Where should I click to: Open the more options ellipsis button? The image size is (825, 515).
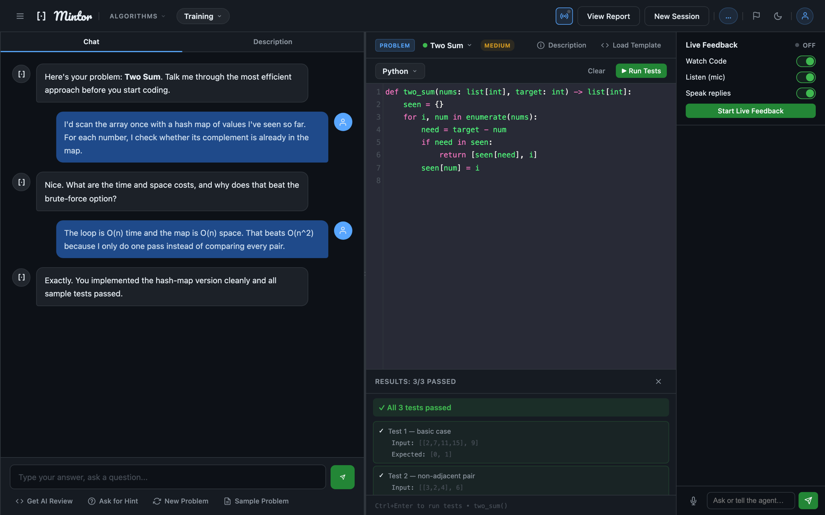click(x=728, y=16)
